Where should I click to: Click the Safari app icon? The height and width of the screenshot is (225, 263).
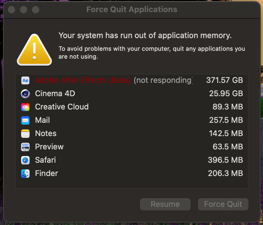(x=25, y=160)
